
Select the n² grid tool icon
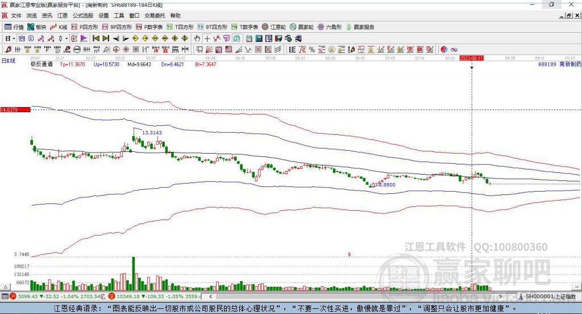(x=97, y=50)
